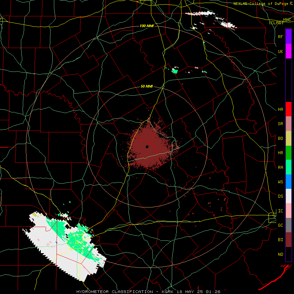Screen dimensions: 294x294
Task: Click the 'HYDROMETEOR CLASSIFICATION' title text
Action: point(115,292)
